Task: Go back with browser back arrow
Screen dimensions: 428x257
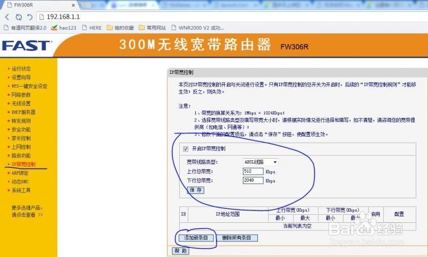Action: click(7, 17)
